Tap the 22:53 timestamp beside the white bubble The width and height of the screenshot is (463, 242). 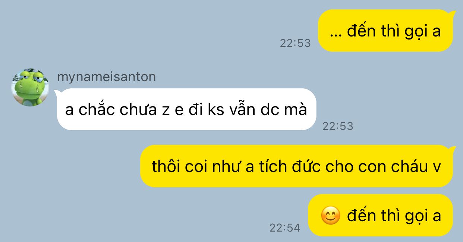point(338,126)
